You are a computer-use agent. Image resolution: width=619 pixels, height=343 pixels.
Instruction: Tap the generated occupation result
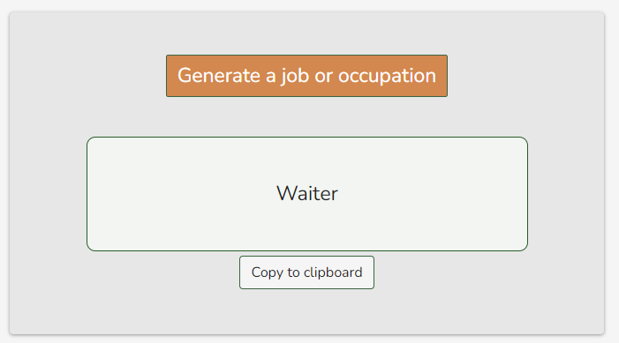point(307,194)
